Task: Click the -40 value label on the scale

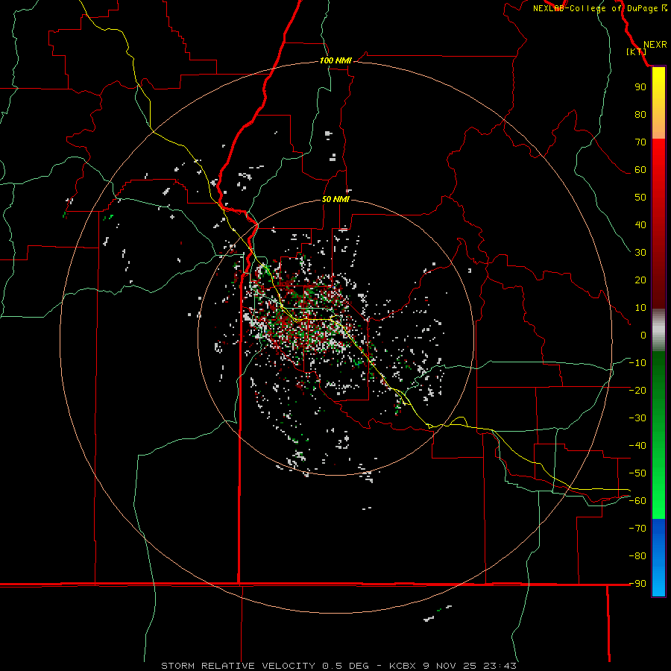Action: [637, 446]
